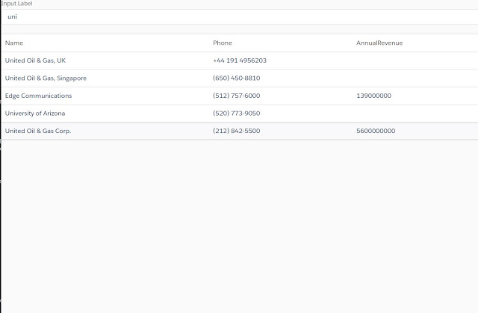478x313 pixels.
Task: Click phone number (520) 773-9050
Action: tap(237, 114)
